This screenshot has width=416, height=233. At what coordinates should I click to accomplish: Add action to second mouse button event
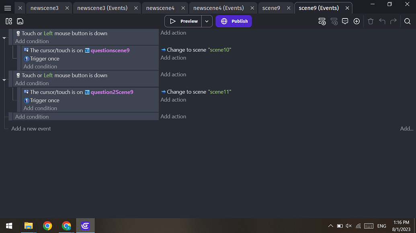(173, 74)
